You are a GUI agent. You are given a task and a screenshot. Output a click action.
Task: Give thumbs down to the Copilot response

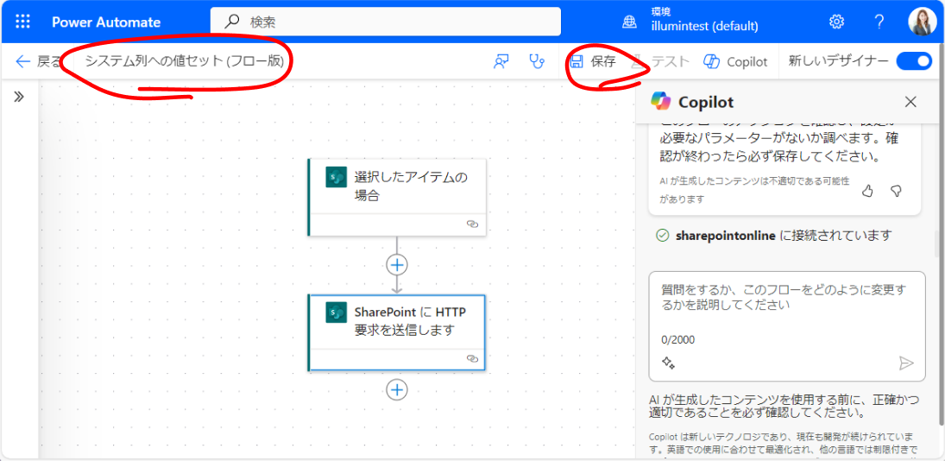click(896, 191)
